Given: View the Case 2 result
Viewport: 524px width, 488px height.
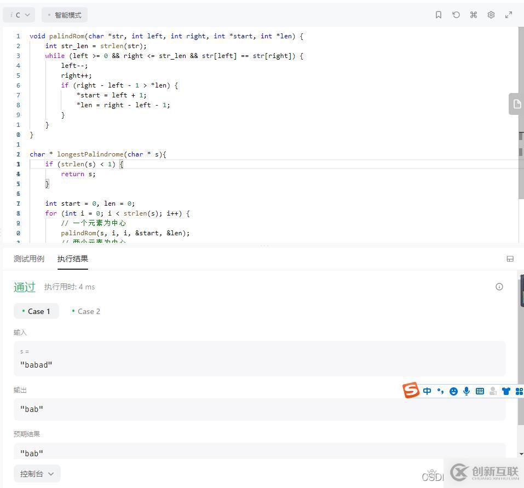Looking at the screenshot, I should [86, 311].
